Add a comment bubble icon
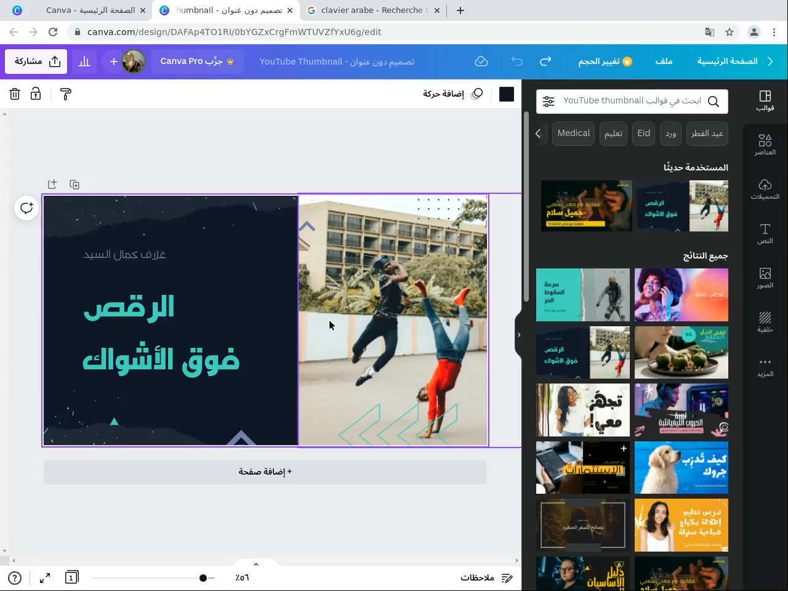Image resolution: width=788 pixels, height=591 pixels. coord(26,208)
